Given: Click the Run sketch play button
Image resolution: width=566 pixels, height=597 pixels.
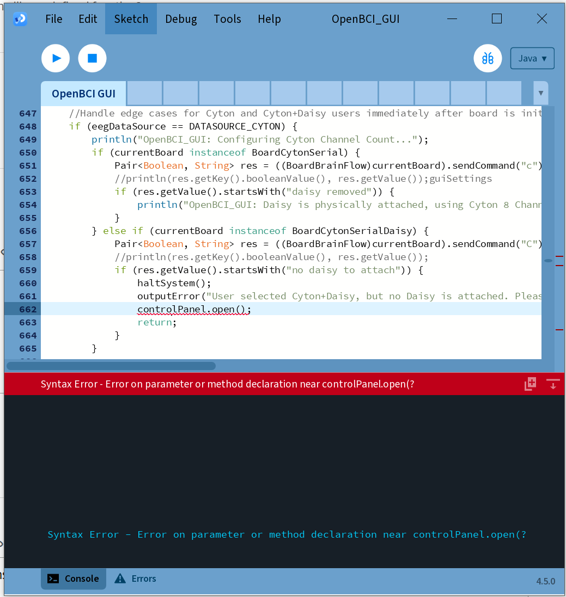Looking at the screenshot, I should coord(56,58).
